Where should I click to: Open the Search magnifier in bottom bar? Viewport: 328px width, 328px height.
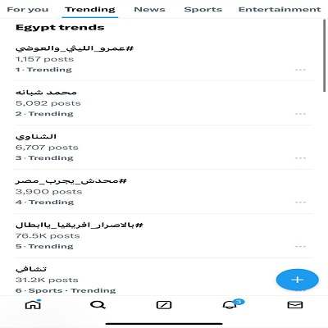pos(98,304)
